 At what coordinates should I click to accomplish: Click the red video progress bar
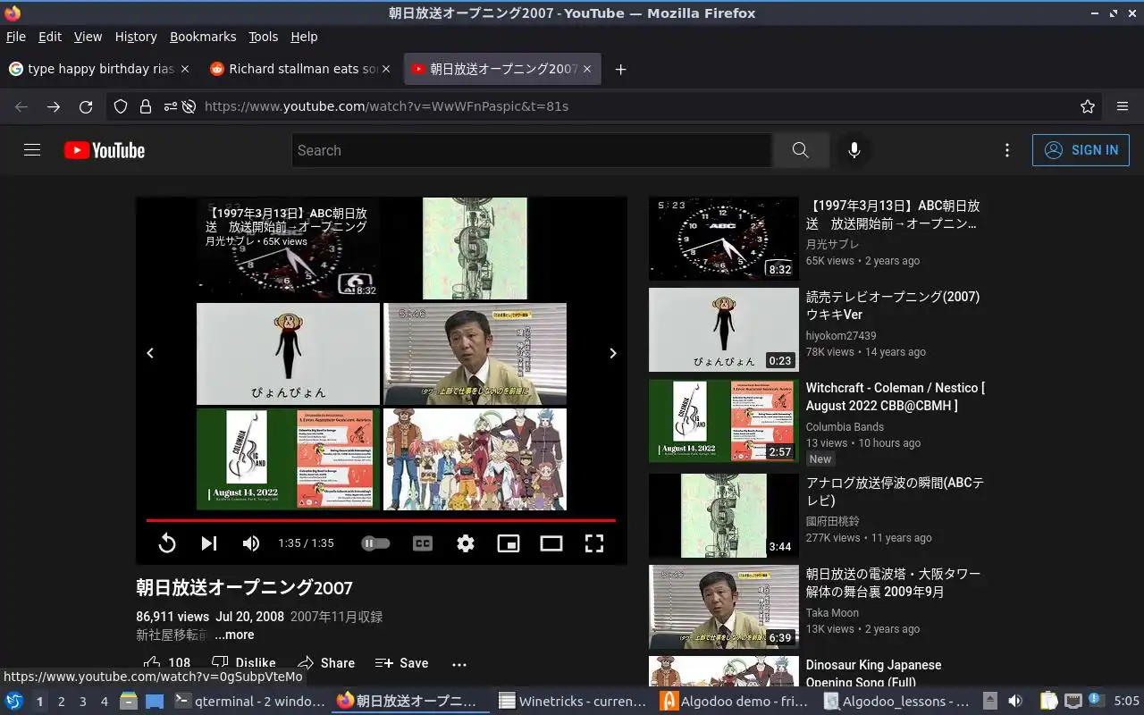pos(381,520)
